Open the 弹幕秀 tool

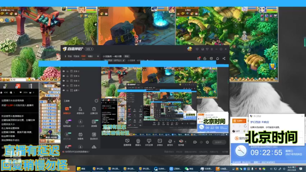[x=80, y=136]
